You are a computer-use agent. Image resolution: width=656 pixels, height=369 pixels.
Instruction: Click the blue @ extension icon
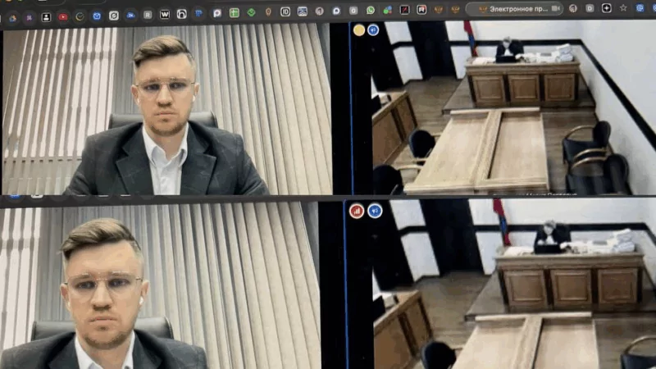(640, 7)
